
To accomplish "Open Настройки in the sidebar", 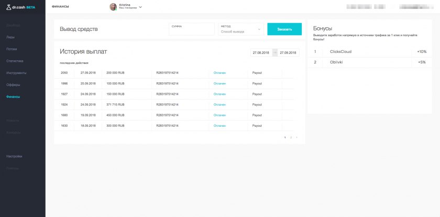I will tap(14, 156).
